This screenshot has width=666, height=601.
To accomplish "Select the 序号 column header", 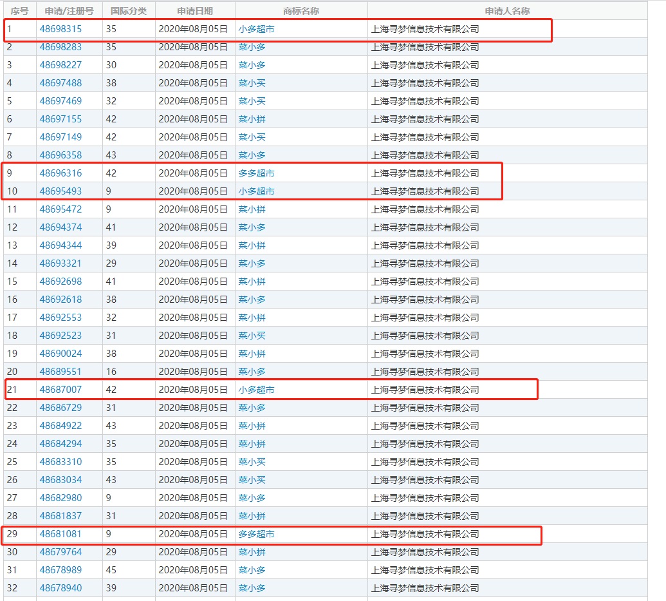I will (x=19, y=11).
